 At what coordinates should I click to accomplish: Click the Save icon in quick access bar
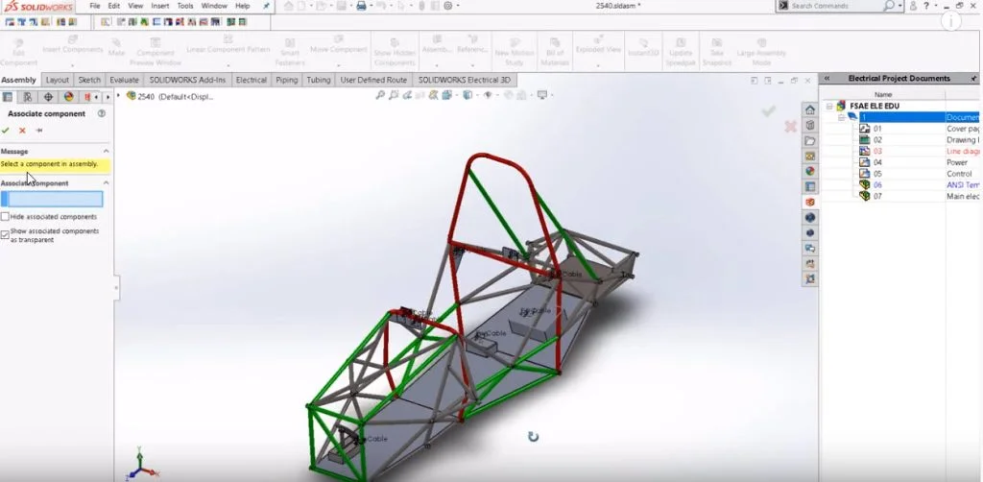(x=341, y=6)
